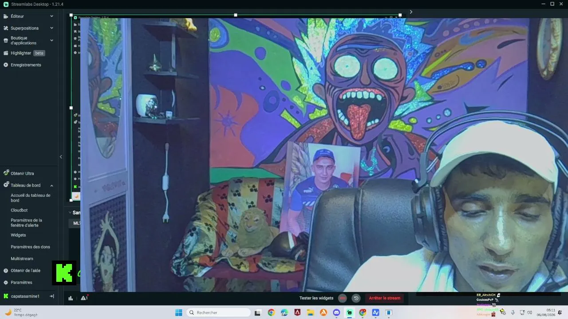Open Enregistrements via its play icon
Image resolution: width=568 pixels, height=319 pixels.
[6, 65]
